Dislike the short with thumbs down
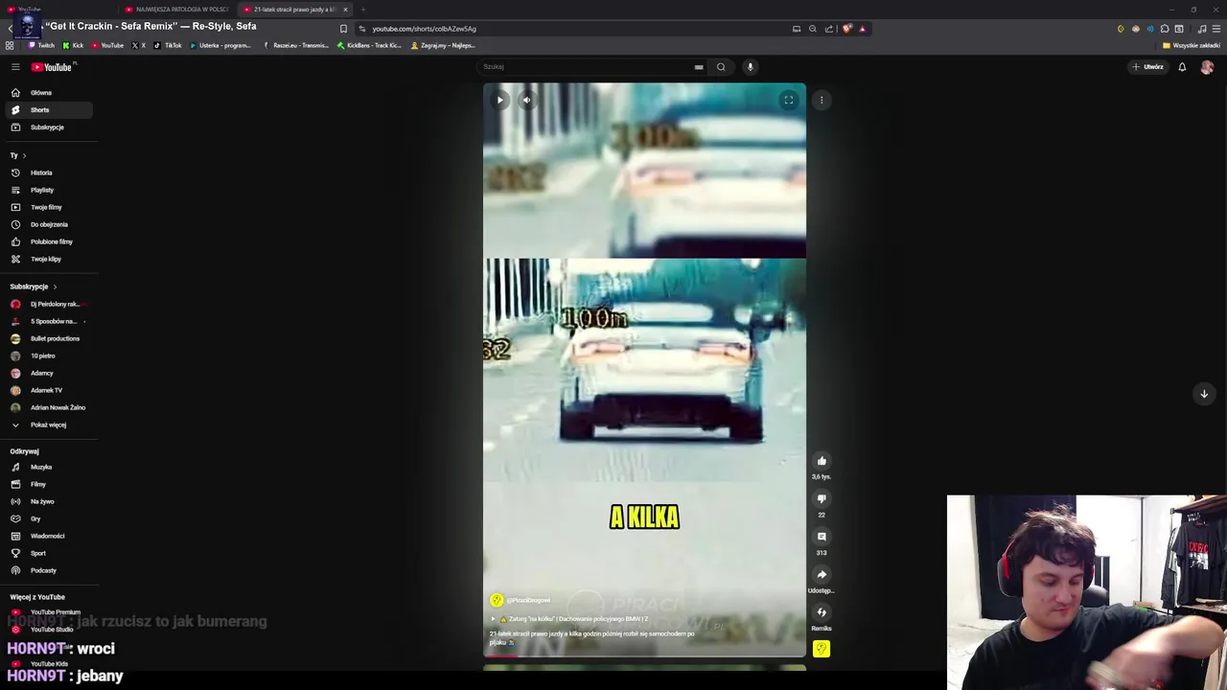This screenshot has height=690, width=1227. [x=822, y=499]
